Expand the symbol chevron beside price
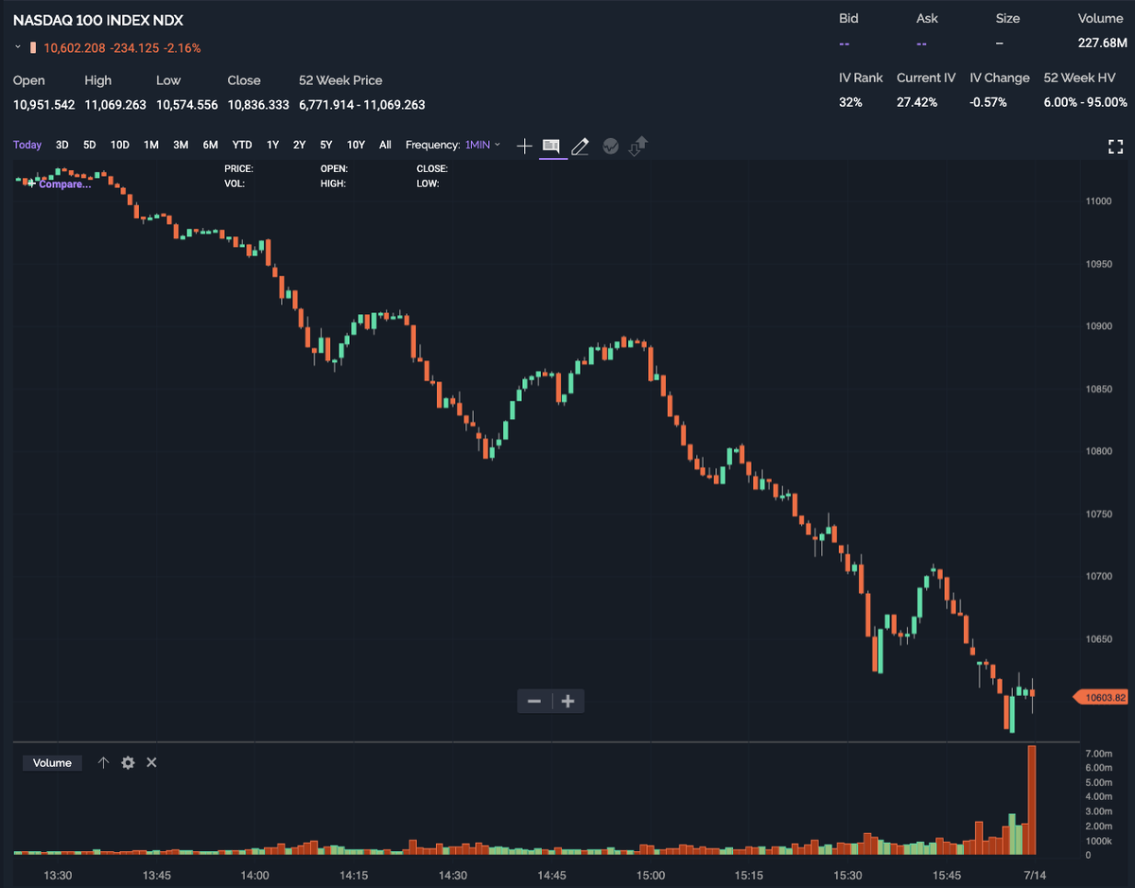Screen dimensions: 1135x888 pos(18,47)
